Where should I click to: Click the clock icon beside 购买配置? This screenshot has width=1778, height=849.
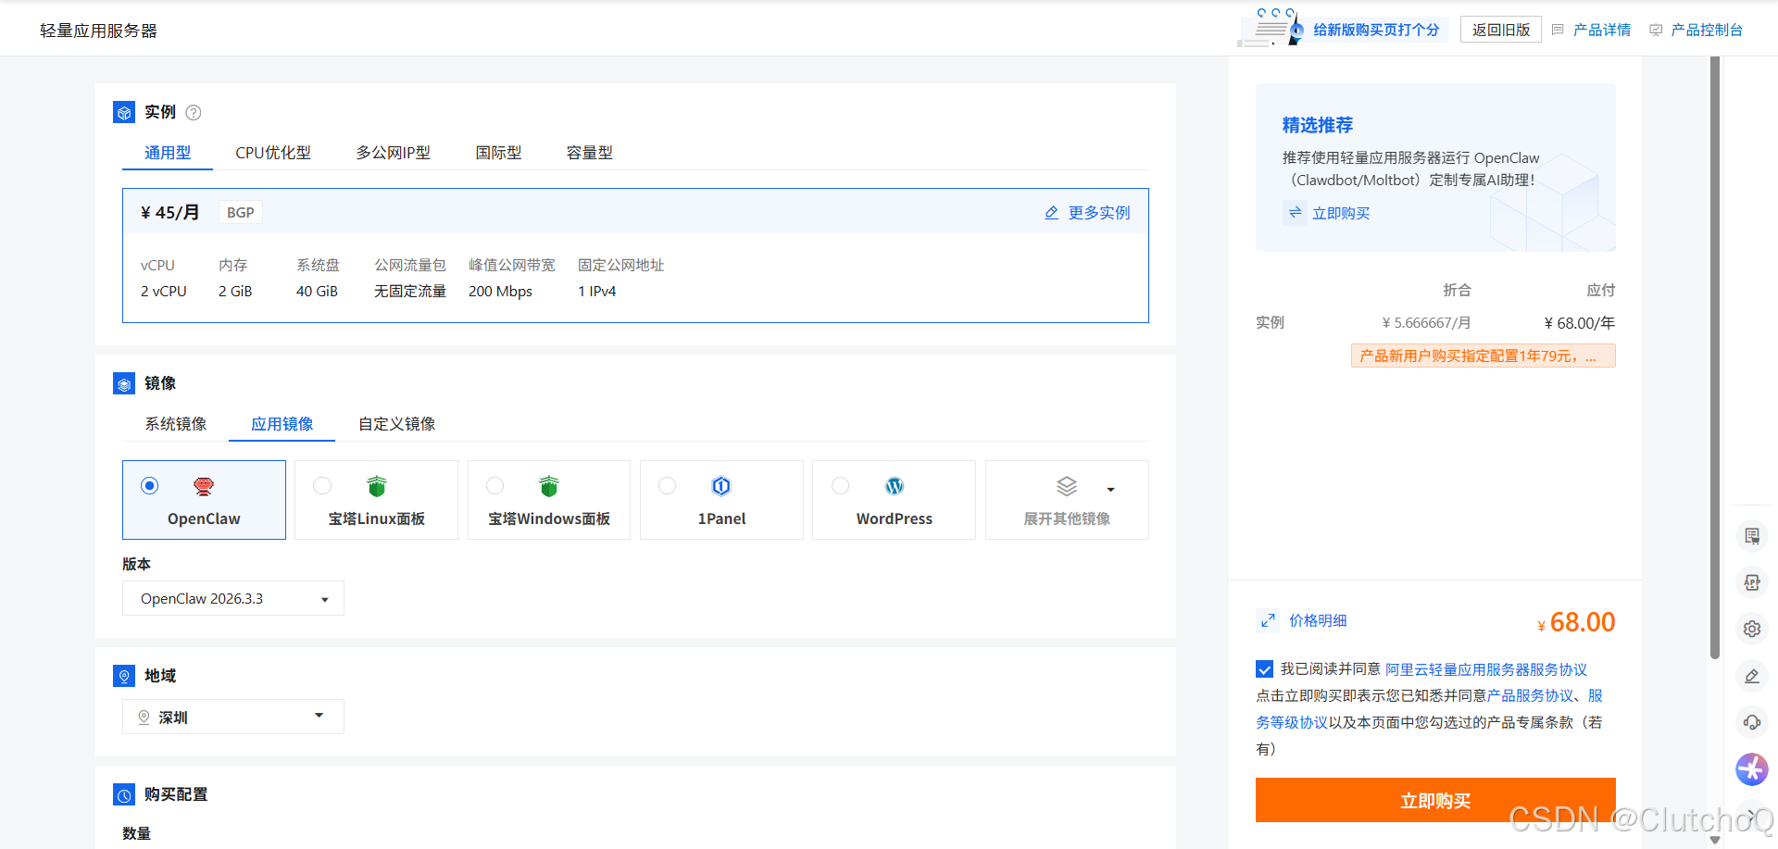tap(124, 794)
